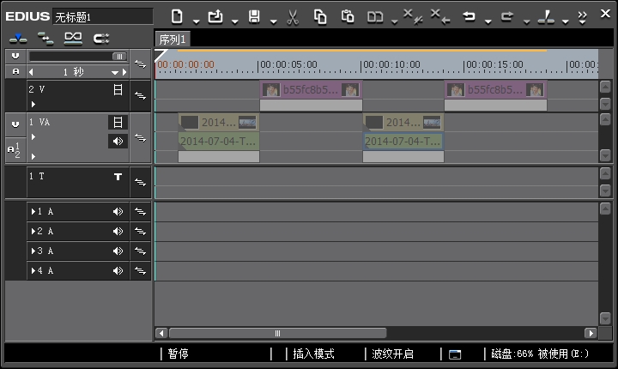This screenshot has width=618, height=369.
Task: Click the Undo arrow icon
Action: [x=470, y=15]
